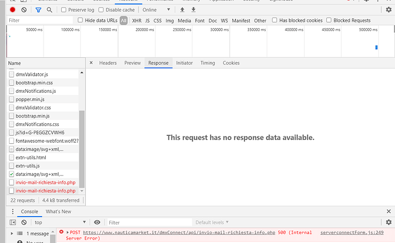Filter by JS requests
The width and height of the screenshot is (395, 243).
coord(147,21)
